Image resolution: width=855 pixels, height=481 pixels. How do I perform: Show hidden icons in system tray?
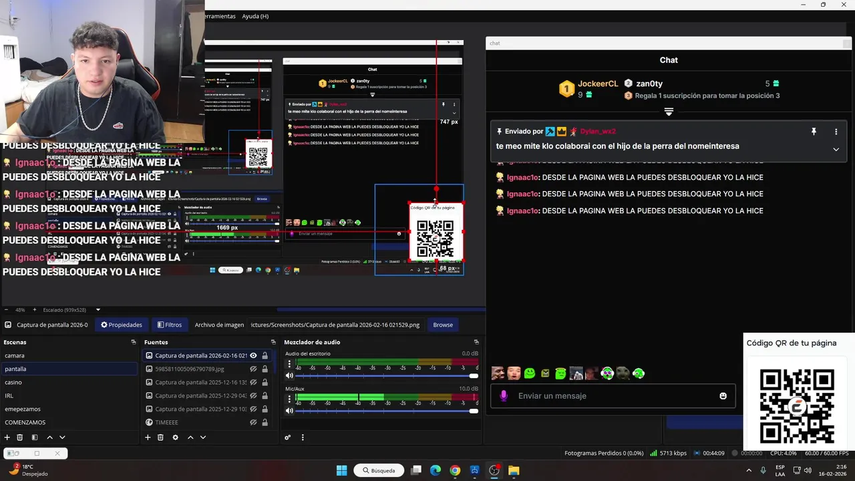[748, 470]
